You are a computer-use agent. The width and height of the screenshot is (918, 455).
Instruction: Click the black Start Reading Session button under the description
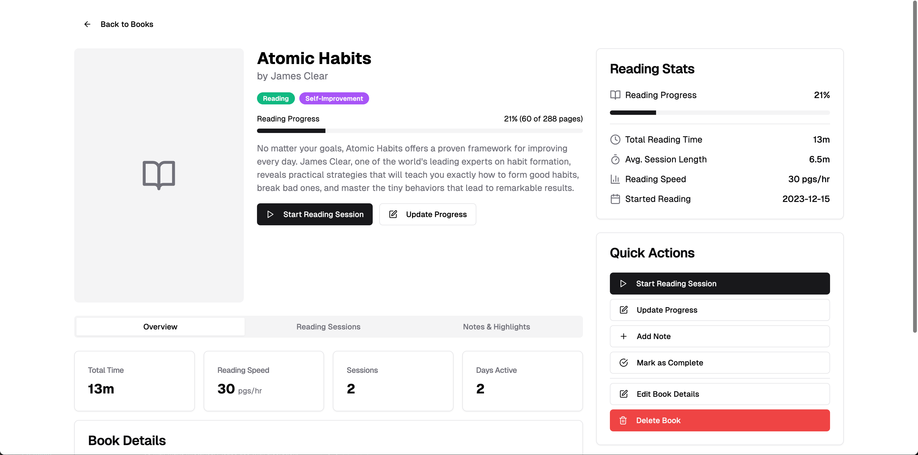pyautogui.click(x=315, y=214)
